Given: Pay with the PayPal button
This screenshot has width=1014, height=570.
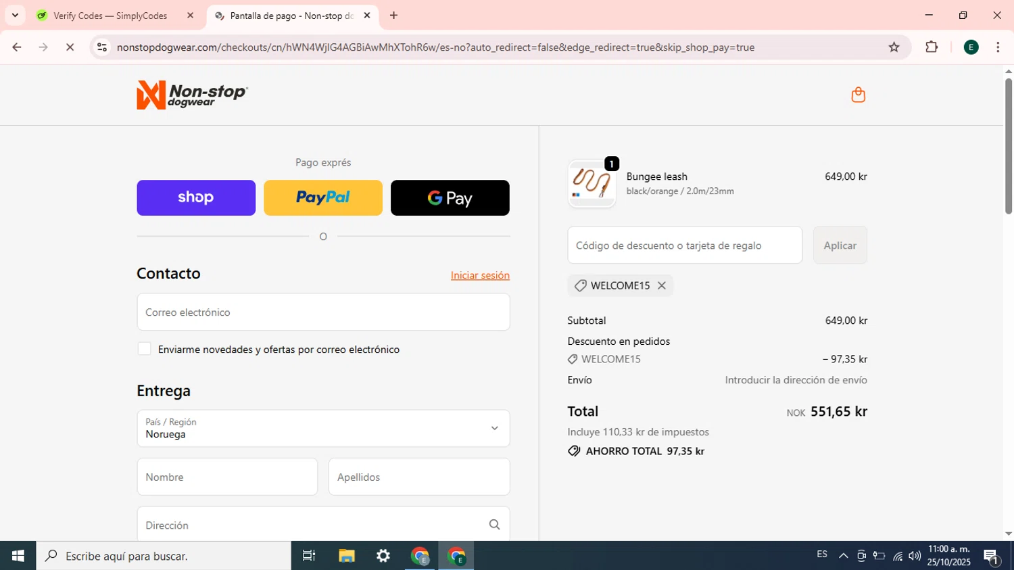Looking at the screenshot, I should pyautogui.click(x=323, y=197).
